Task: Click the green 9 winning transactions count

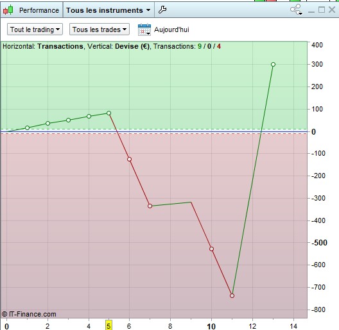Action: [x=199, y=46]
